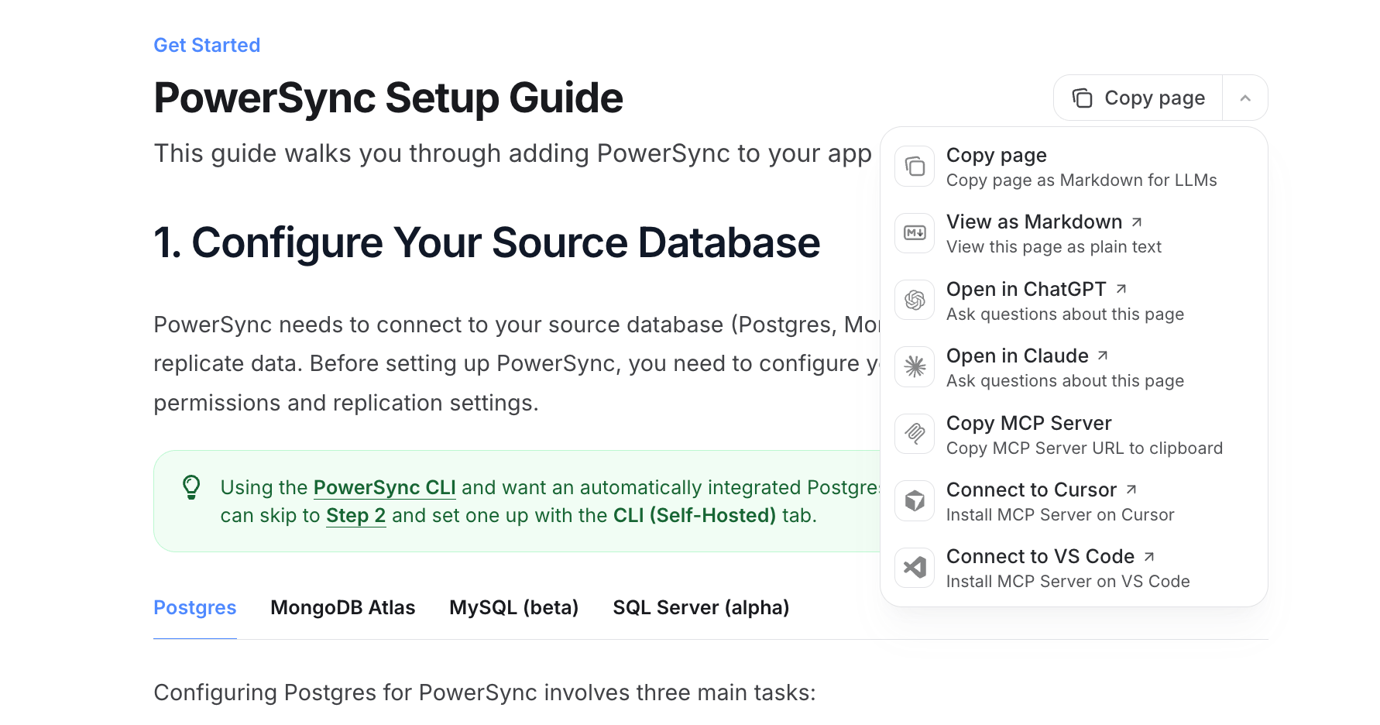The height and width of the screenshot is (725, 1380).
Task: Click the lightbulb tip icon
Action: tap(191, 487)
